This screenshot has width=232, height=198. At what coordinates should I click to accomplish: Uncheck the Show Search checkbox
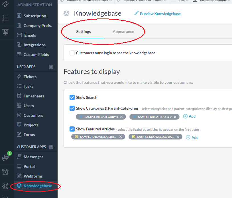72,97
